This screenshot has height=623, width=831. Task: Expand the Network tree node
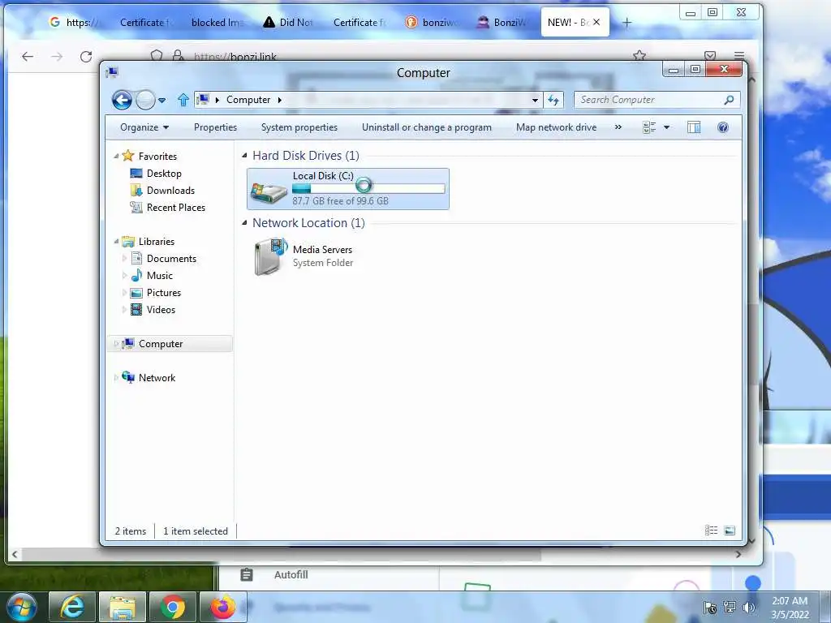click(x=116, y=378)
